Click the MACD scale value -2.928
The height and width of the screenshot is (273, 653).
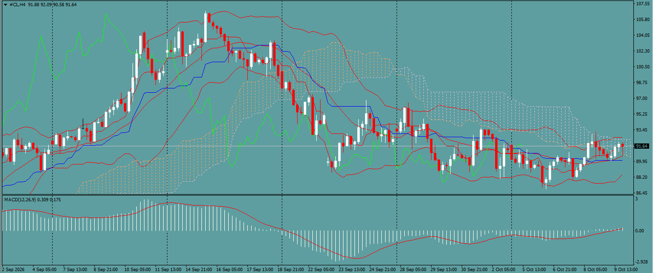click(x=642, y=262)
